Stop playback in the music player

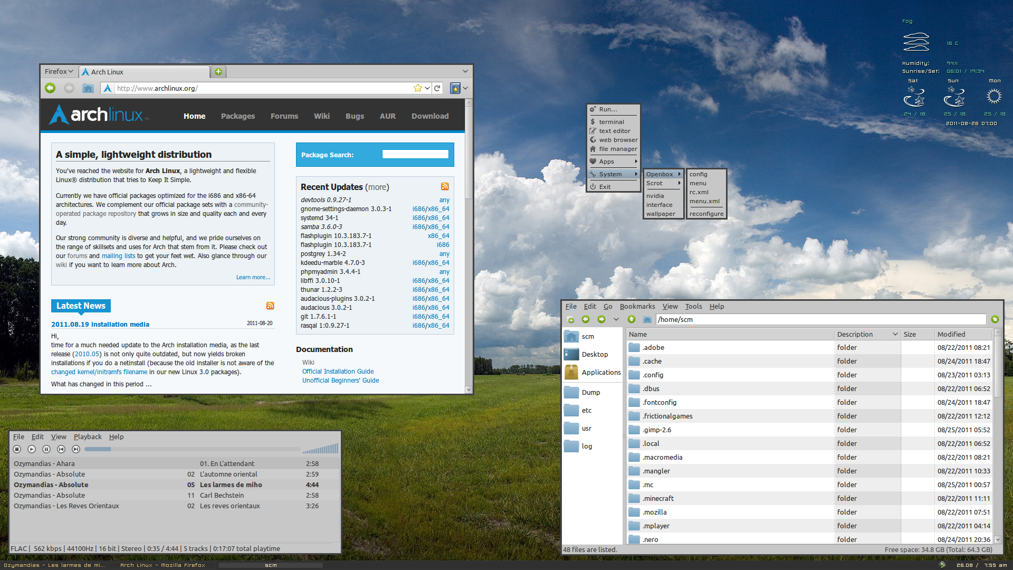click(17, 449)
